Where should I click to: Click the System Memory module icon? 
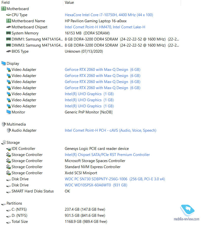8,33
